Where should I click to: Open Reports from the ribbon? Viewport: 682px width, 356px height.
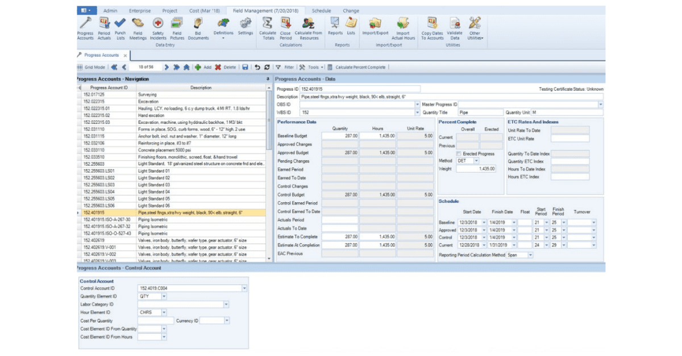click(335, 26)
